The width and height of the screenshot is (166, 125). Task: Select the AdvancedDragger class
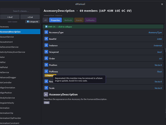[20, 77]
